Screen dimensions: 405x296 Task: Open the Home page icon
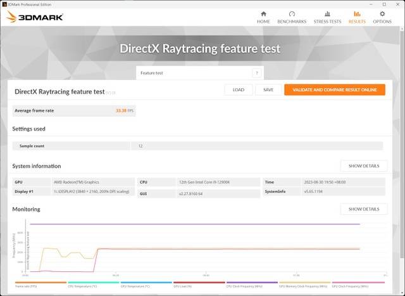[263, 14]
